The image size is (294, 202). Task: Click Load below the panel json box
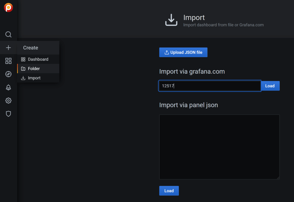169,191
